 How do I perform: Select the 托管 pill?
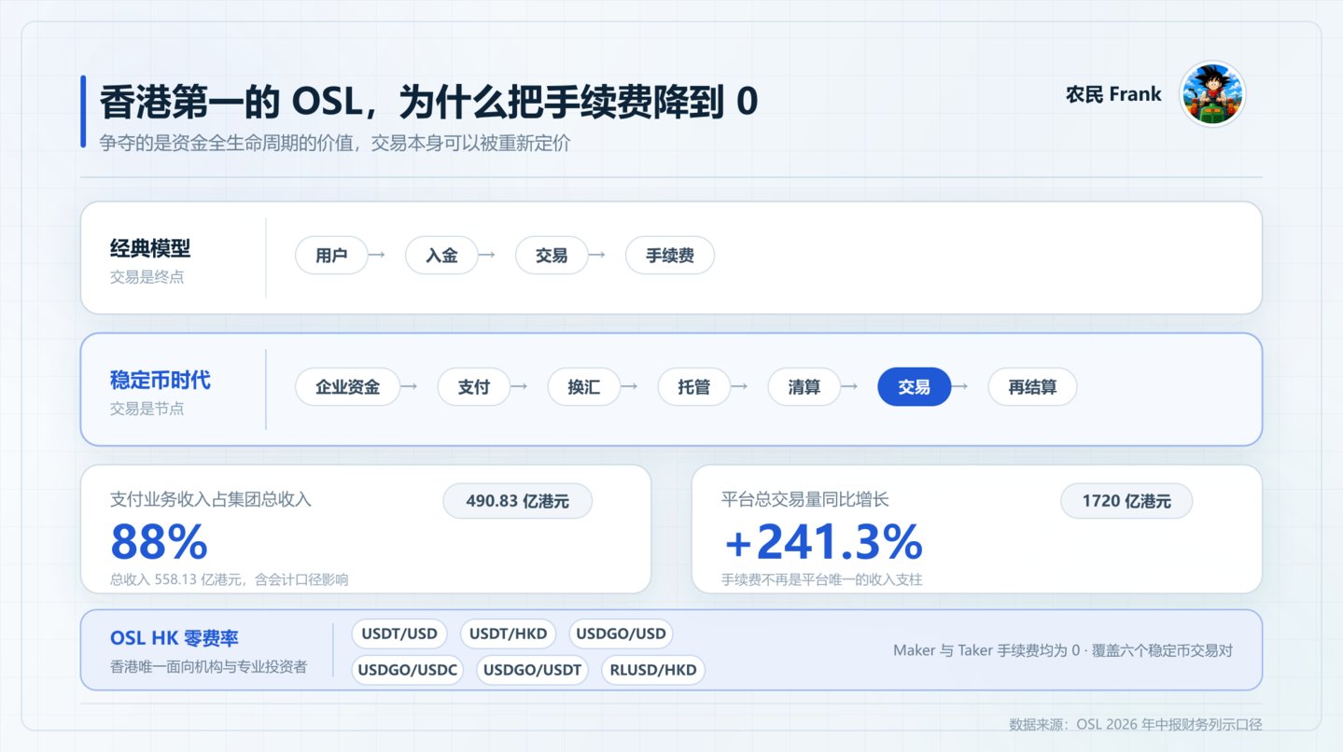click(694, 387)
